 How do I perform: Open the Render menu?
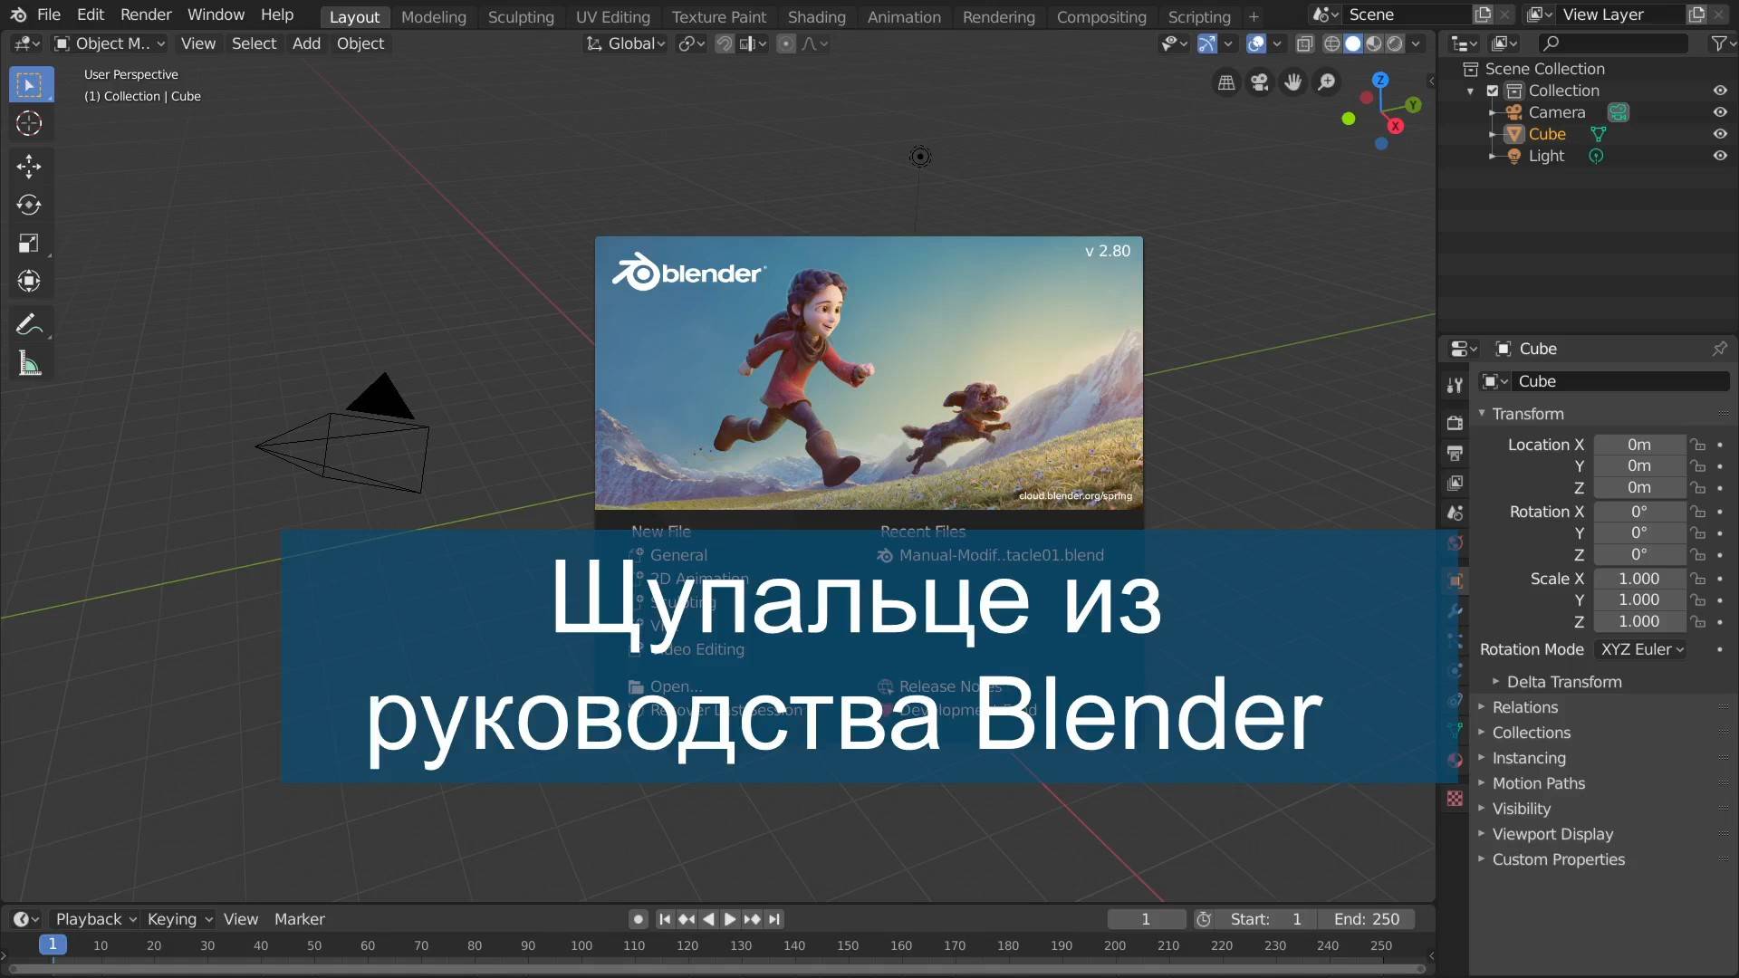pyautogui.click(x=145, y=14)
